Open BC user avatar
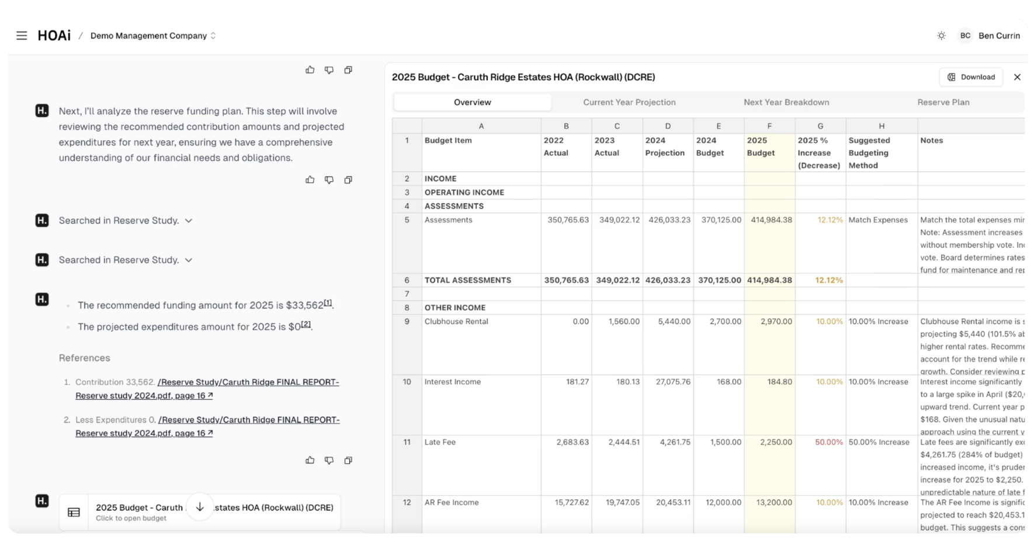The height and width of the screenshot is (552, 1034). pyautogui.click(x=965, y=36)
